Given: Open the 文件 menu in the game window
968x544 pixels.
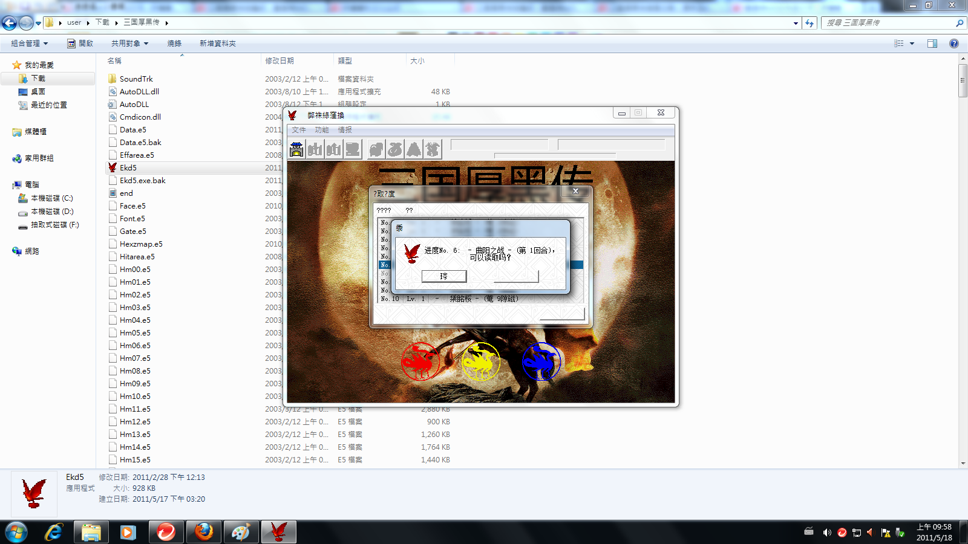Looking at the screenshot, I should [299, 130].
